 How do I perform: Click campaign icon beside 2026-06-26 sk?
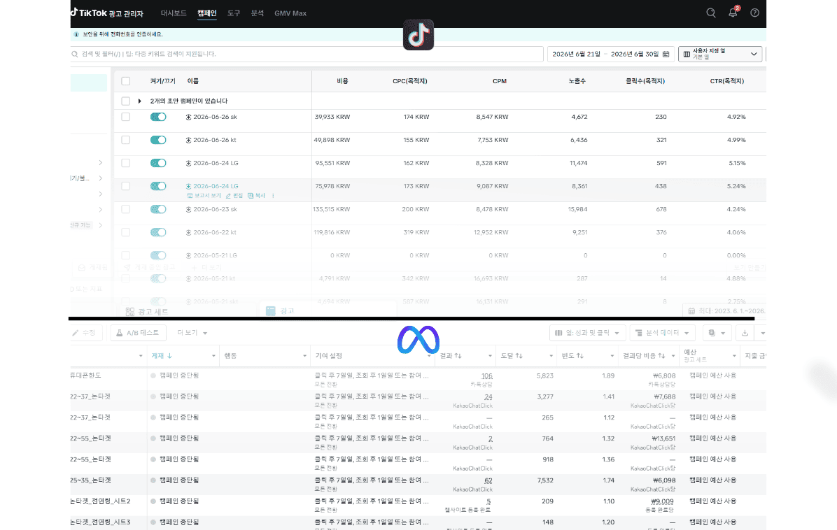(188, 117)
